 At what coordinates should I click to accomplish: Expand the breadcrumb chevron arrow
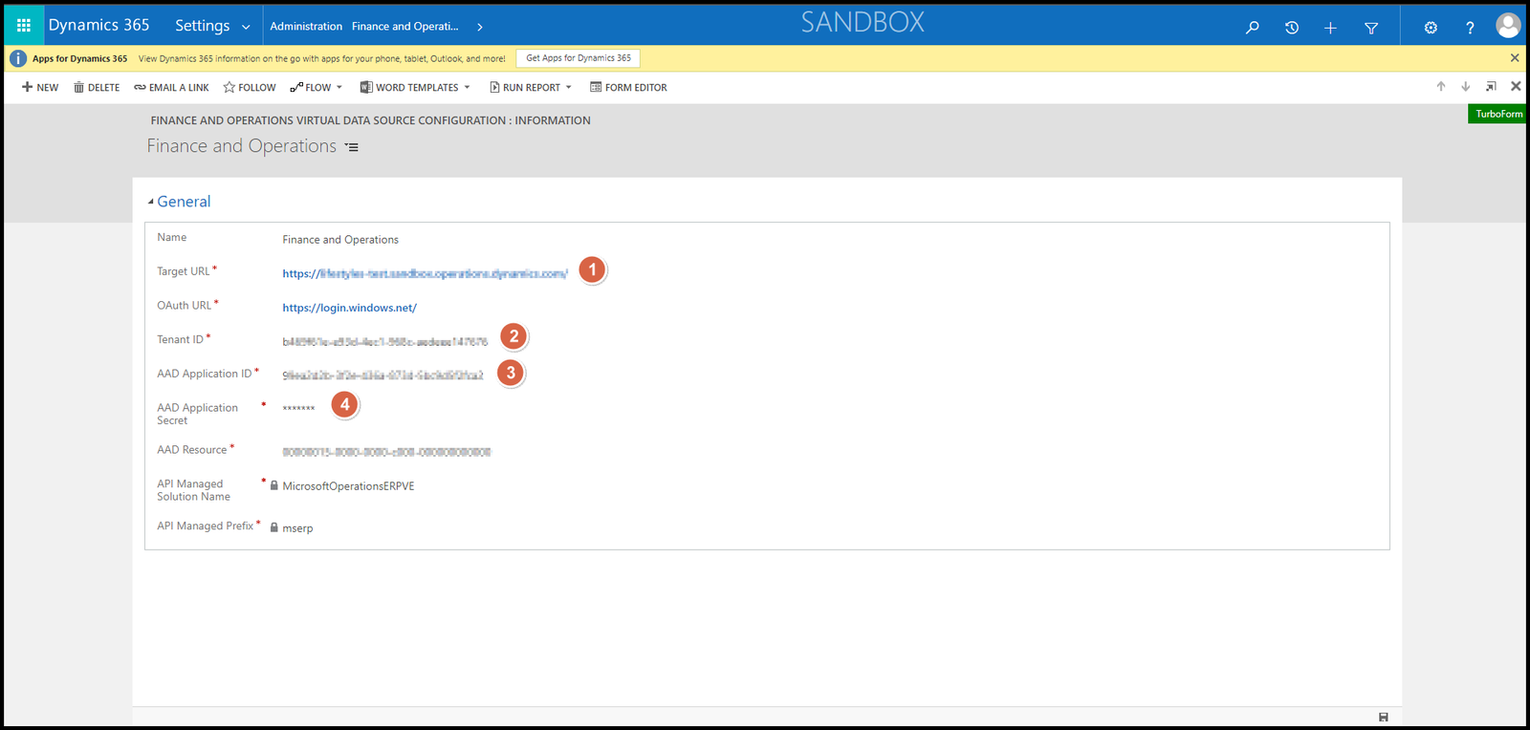coord(480,27)
